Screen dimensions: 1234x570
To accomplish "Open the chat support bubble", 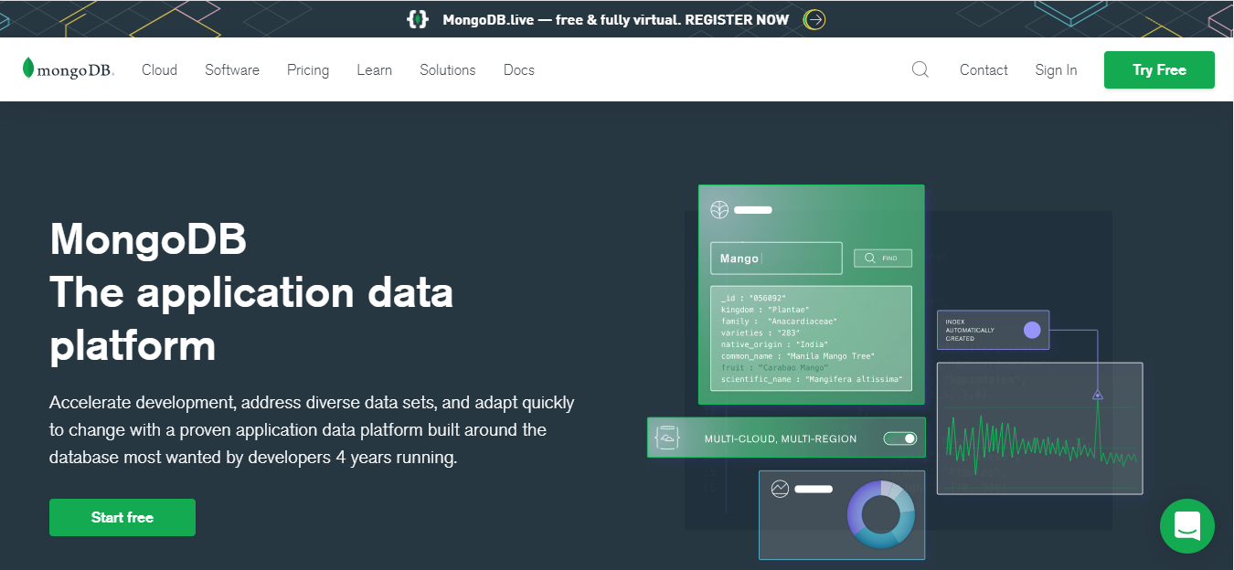I will 1186,525.
